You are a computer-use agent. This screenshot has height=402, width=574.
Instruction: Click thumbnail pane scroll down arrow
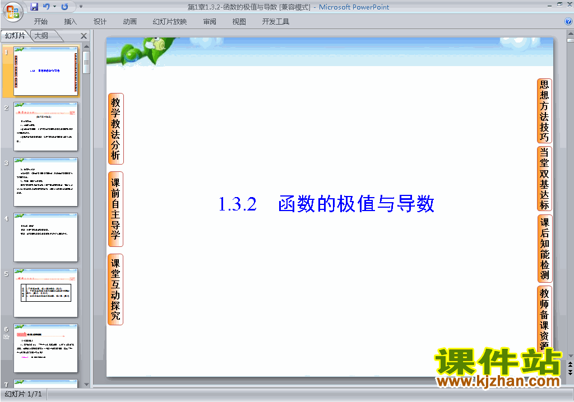tap(86, 384)
